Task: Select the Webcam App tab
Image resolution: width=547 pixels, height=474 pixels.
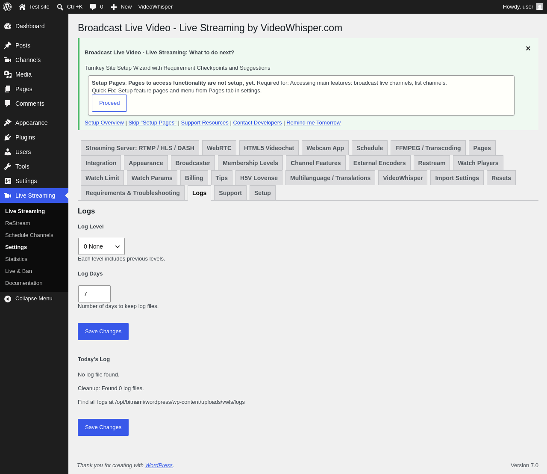Action: point(325,148)
